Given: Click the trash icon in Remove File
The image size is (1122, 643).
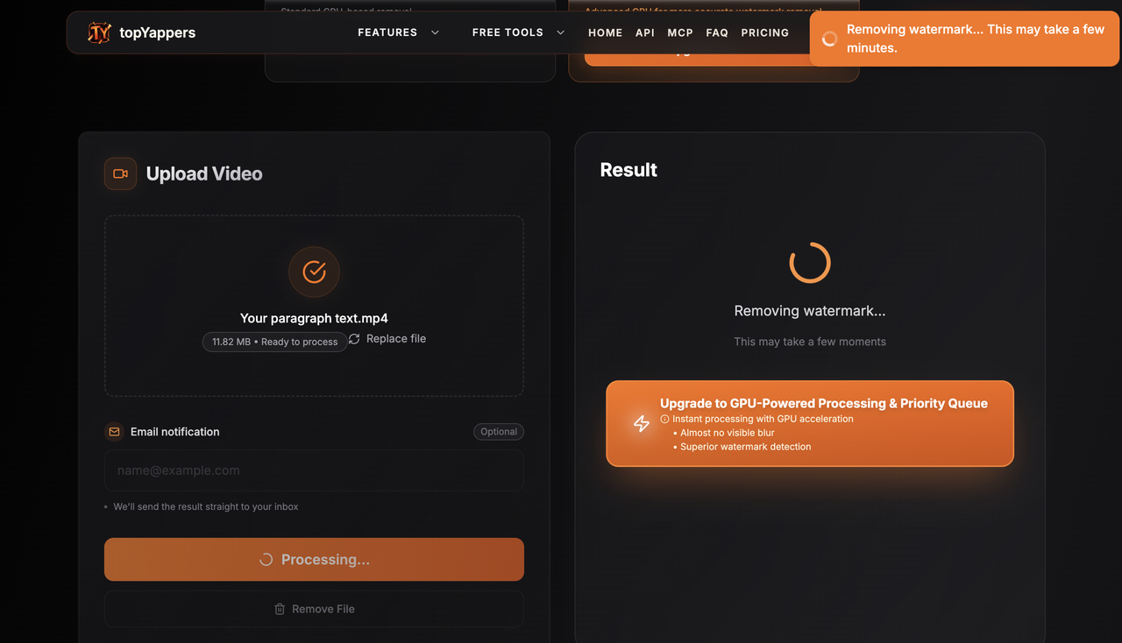Looking at the screenshot, I should (280, 609).
